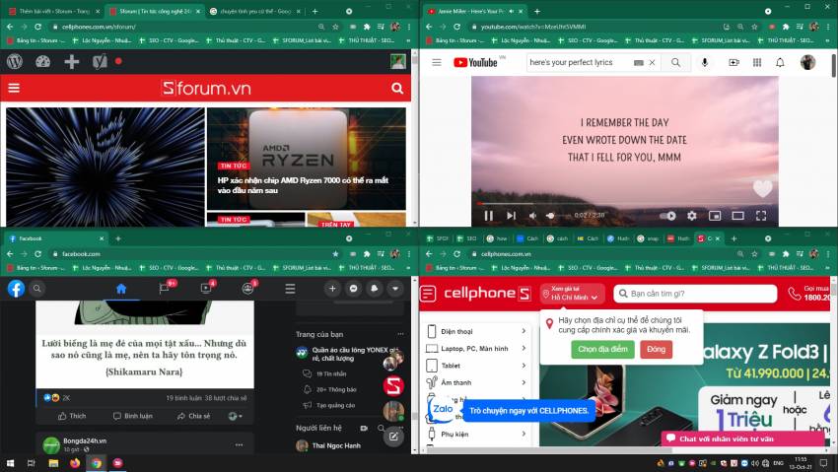Open the Yoast SEO icon in the admin bar

point(100,62)
